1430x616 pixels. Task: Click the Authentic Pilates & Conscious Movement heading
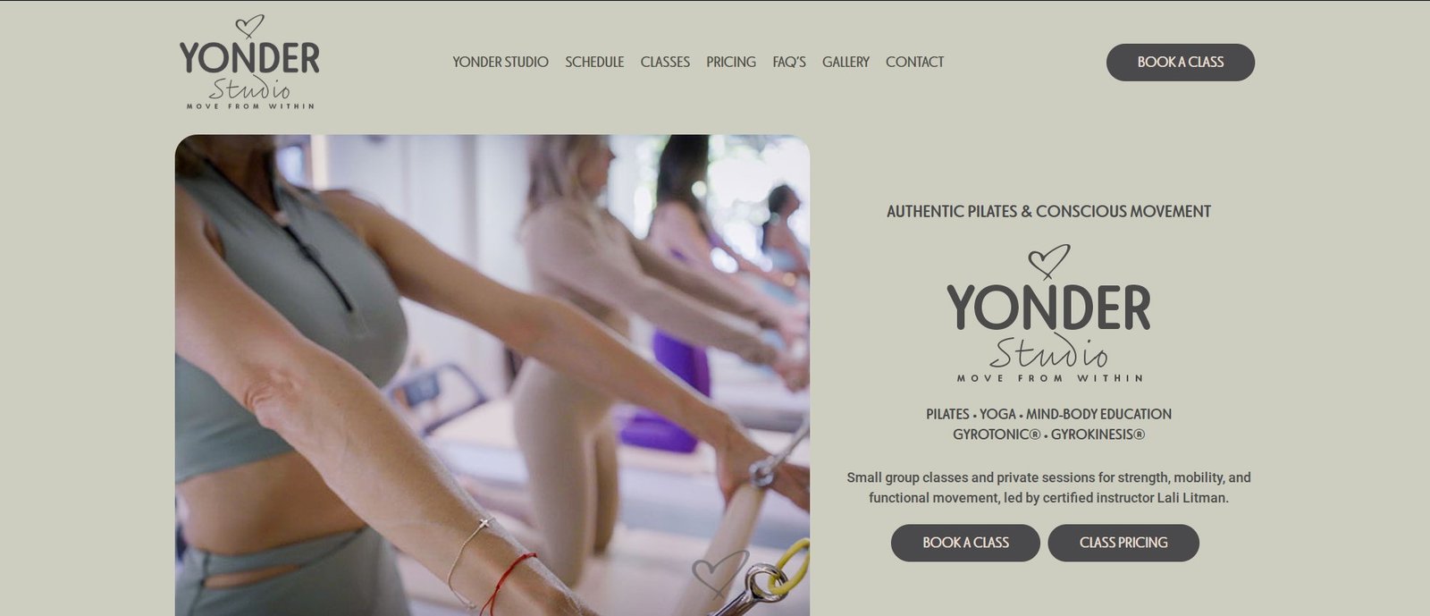1048,212
